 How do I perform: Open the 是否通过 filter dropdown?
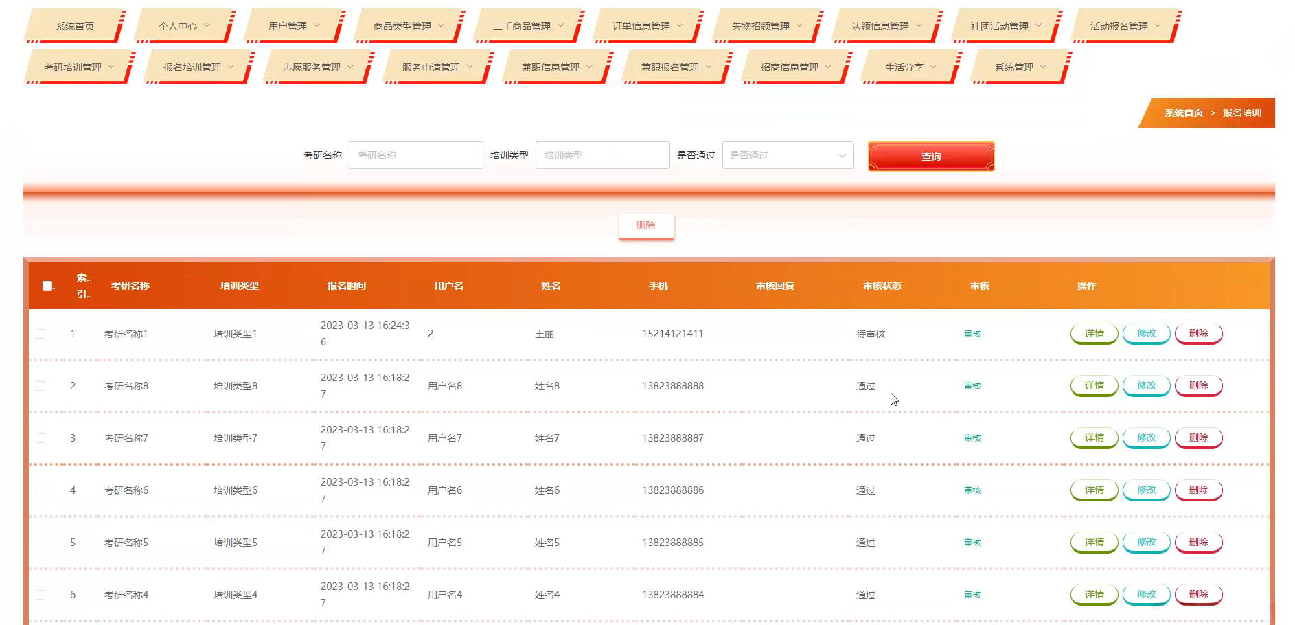(x=788, y=155)
